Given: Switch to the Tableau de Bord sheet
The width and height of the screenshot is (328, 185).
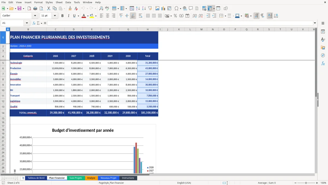Looking at the screenshot, I should [36, 178].
